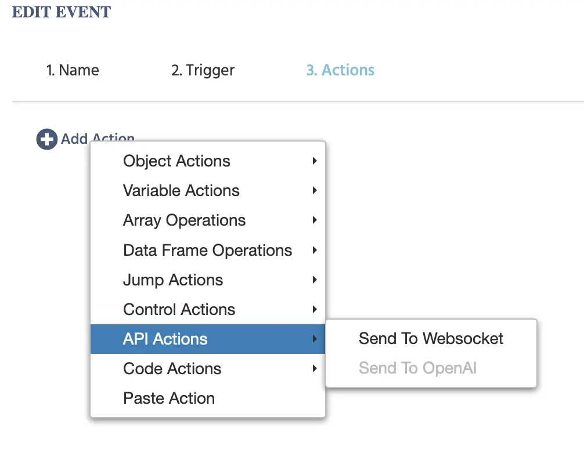
Task: Open the Control Actions menu label
Action: tap(179, 310)
